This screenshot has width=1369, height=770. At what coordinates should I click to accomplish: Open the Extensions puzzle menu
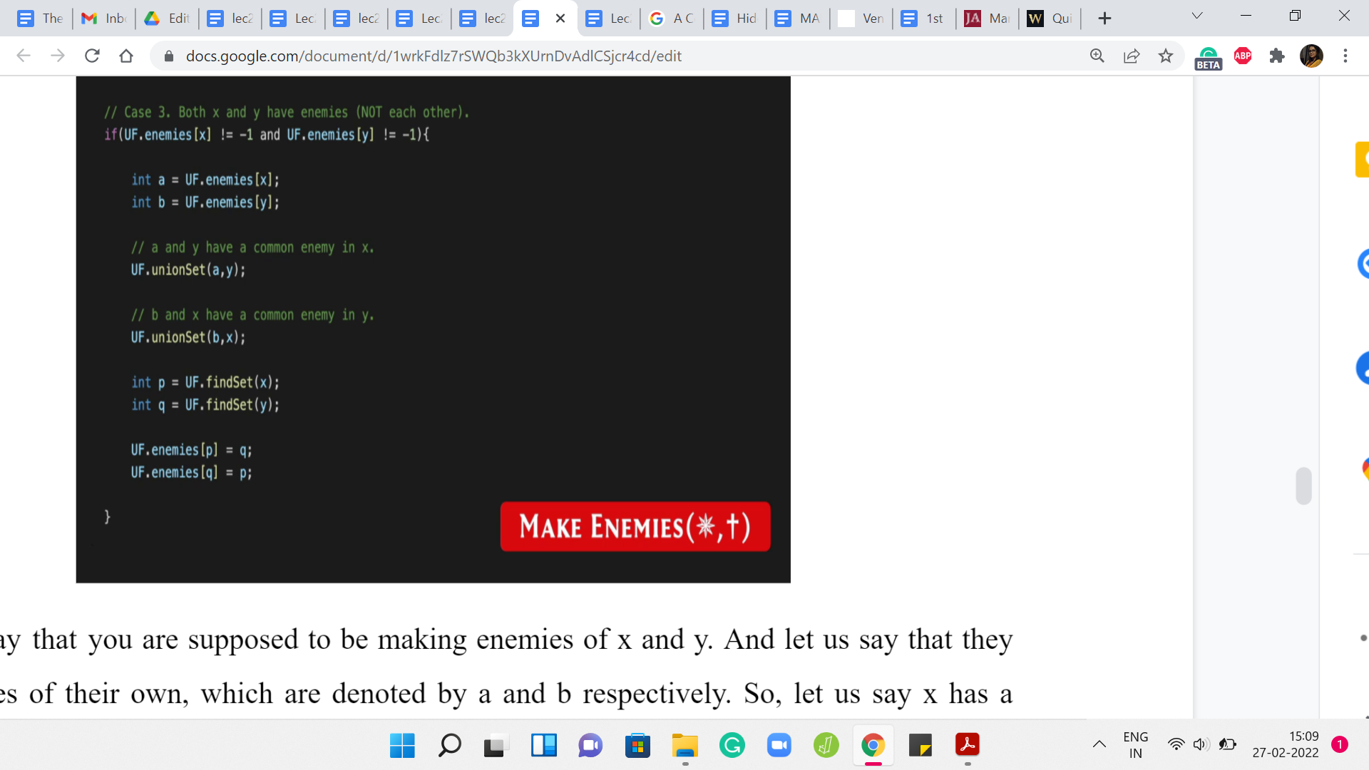tap(1277, 56)
